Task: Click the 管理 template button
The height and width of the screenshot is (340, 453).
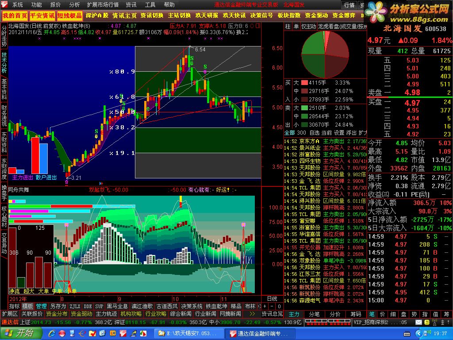Action: tap(41, 306)
